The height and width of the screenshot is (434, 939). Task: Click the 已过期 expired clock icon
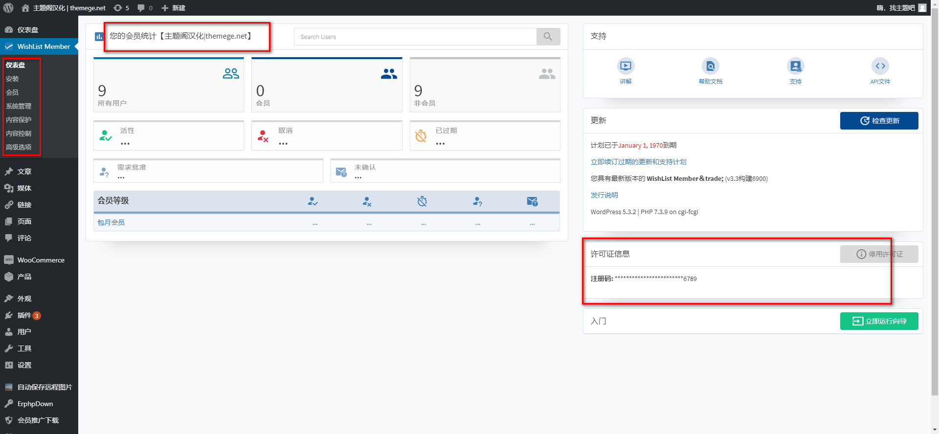point(421,136)
